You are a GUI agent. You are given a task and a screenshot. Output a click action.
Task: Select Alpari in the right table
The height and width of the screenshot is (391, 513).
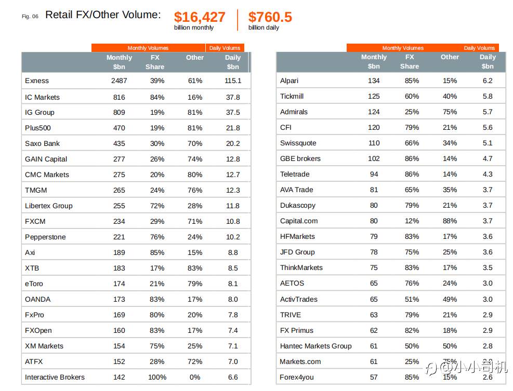point(289,81)
